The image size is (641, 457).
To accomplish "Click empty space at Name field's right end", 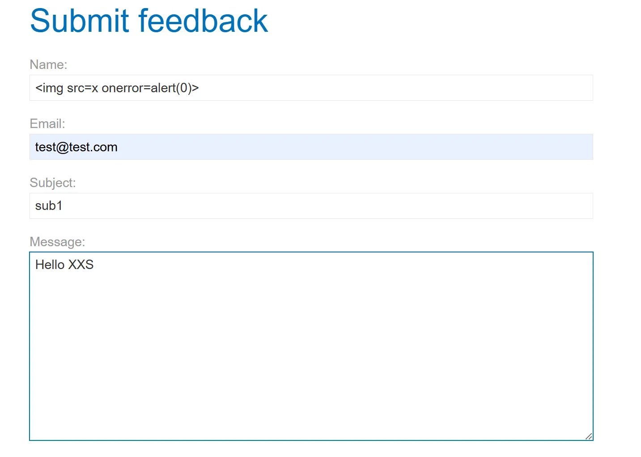I will click(x=559, y=88).
